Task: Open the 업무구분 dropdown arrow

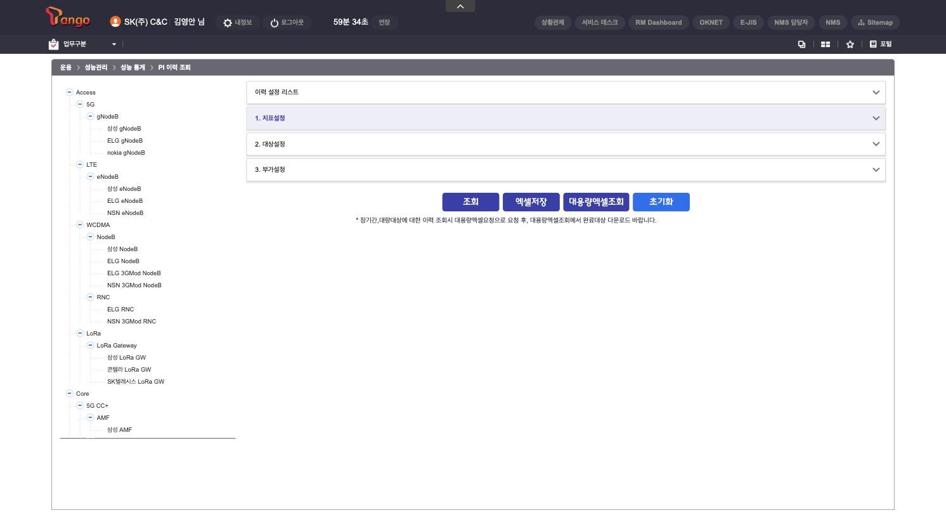Action: (x=114, y=44)
